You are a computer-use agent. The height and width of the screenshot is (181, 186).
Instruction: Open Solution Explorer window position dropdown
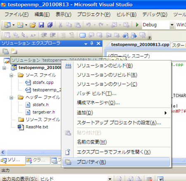[x=86, y=44]
